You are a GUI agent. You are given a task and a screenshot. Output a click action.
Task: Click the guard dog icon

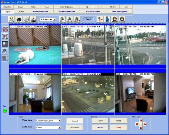tap(100, 19)
